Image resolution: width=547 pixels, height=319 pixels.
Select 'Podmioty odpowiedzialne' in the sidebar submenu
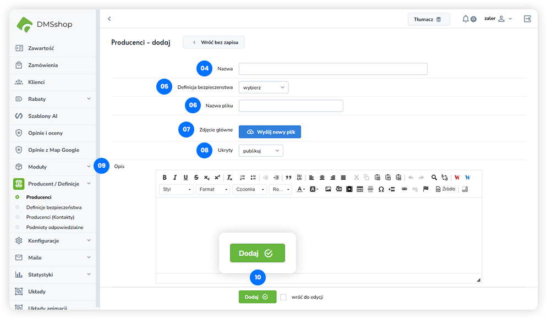54,227
